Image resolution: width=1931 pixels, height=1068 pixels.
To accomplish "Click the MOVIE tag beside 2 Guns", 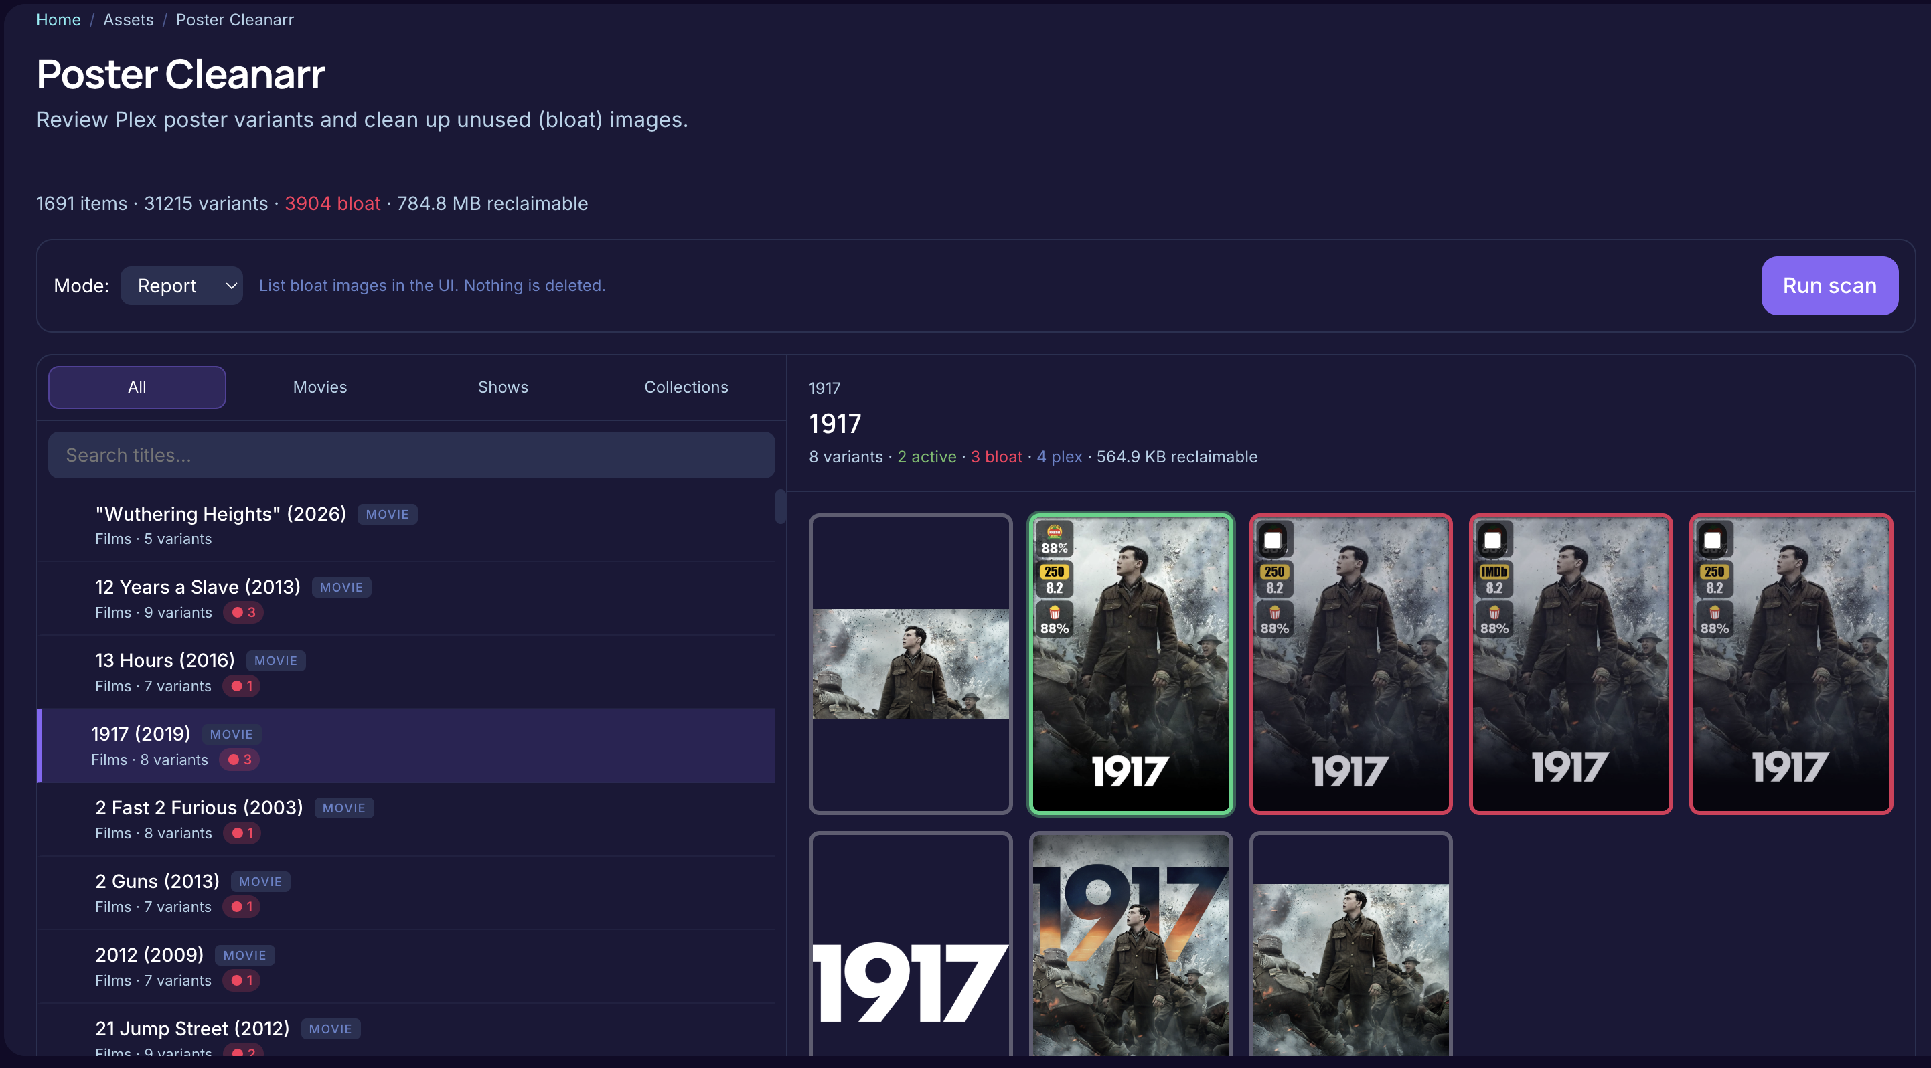I will 260,881.
